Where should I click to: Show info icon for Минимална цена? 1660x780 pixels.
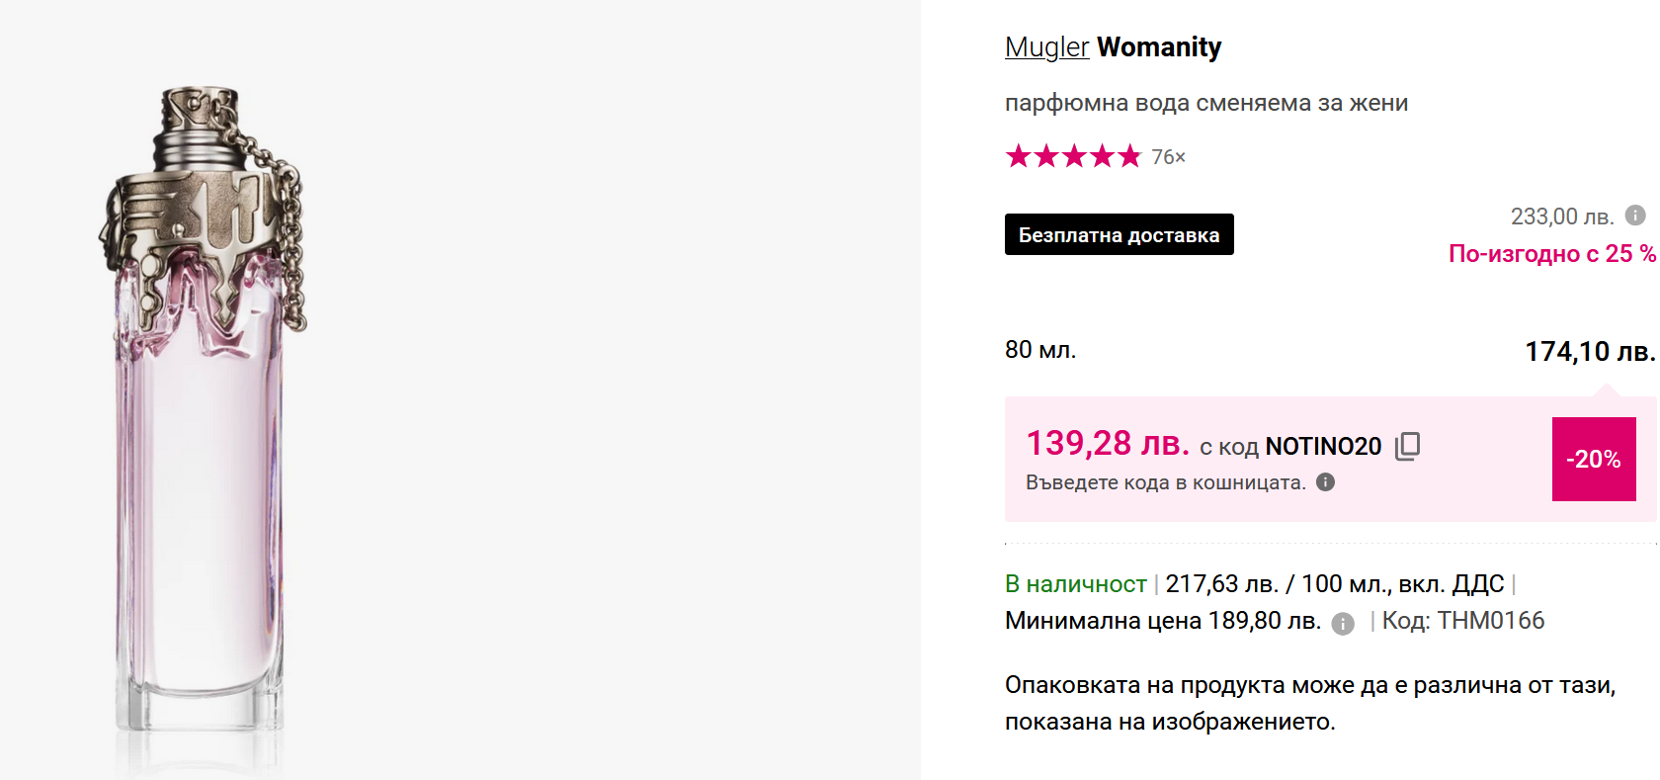coord(1342,623)
